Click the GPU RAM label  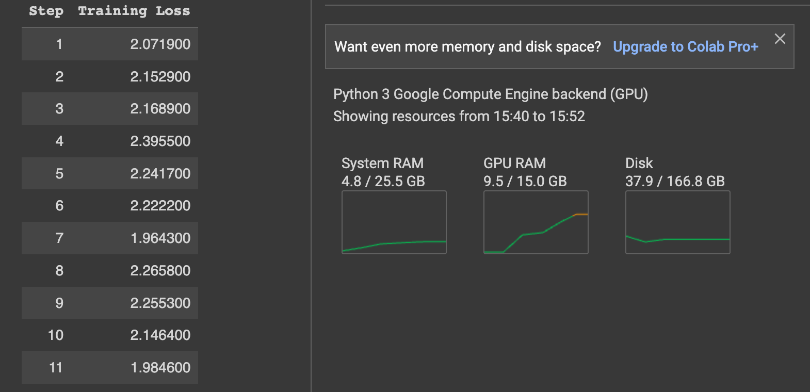[x=514, y=164]
